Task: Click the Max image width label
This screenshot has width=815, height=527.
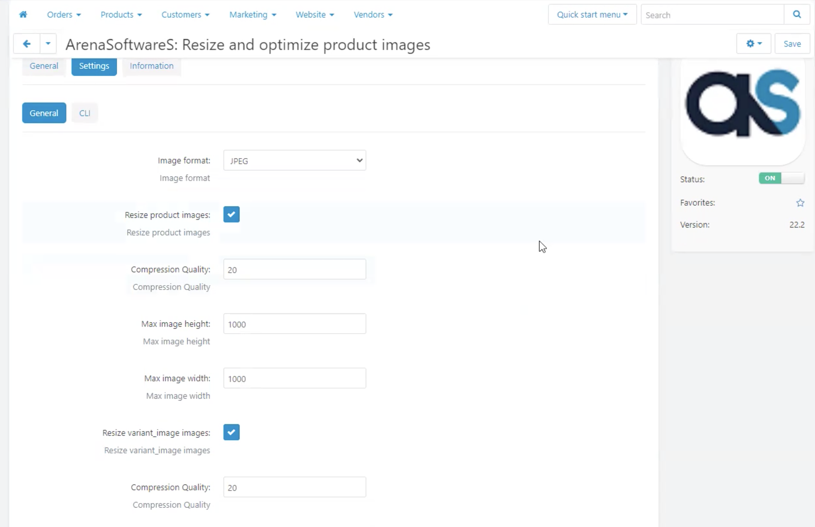Action: pyautogui.click(x=177, y=378)
